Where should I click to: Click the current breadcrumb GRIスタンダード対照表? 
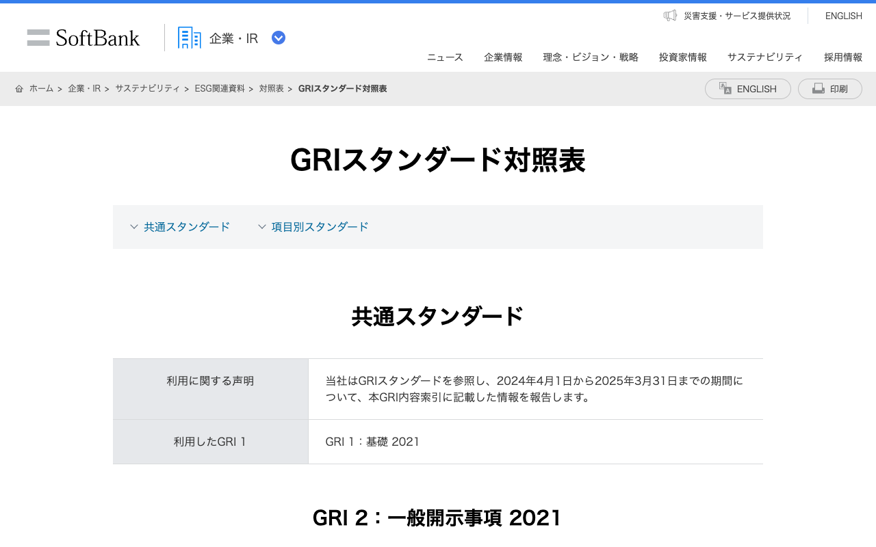[343, 89]
